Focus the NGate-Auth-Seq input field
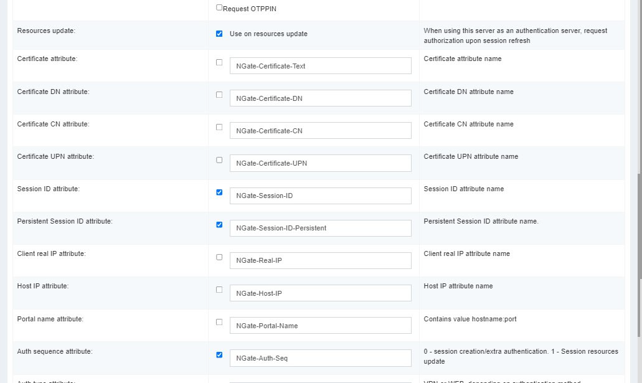This screenshot has height=383, width=642. [x=320, y=358]
